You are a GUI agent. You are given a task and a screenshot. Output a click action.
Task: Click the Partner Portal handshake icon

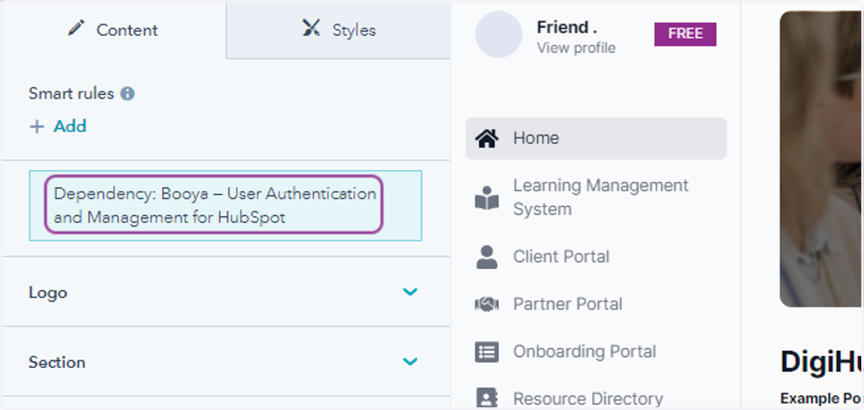click(487, 305)
